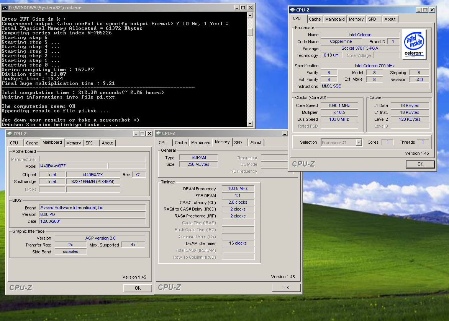Select Cache tab in Mainboard CPU-Z window
This screenshot has width=449, height=321.
32,143
